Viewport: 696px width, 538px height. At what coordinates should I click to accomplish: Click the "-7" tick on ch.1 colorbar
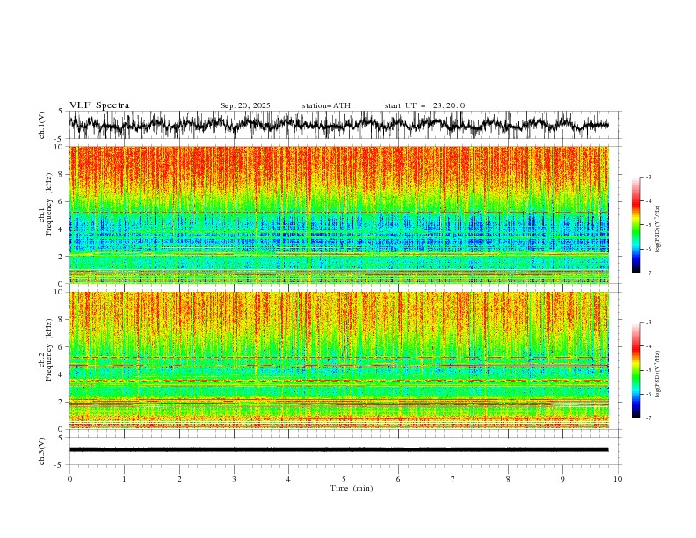(x=648, y=273)
